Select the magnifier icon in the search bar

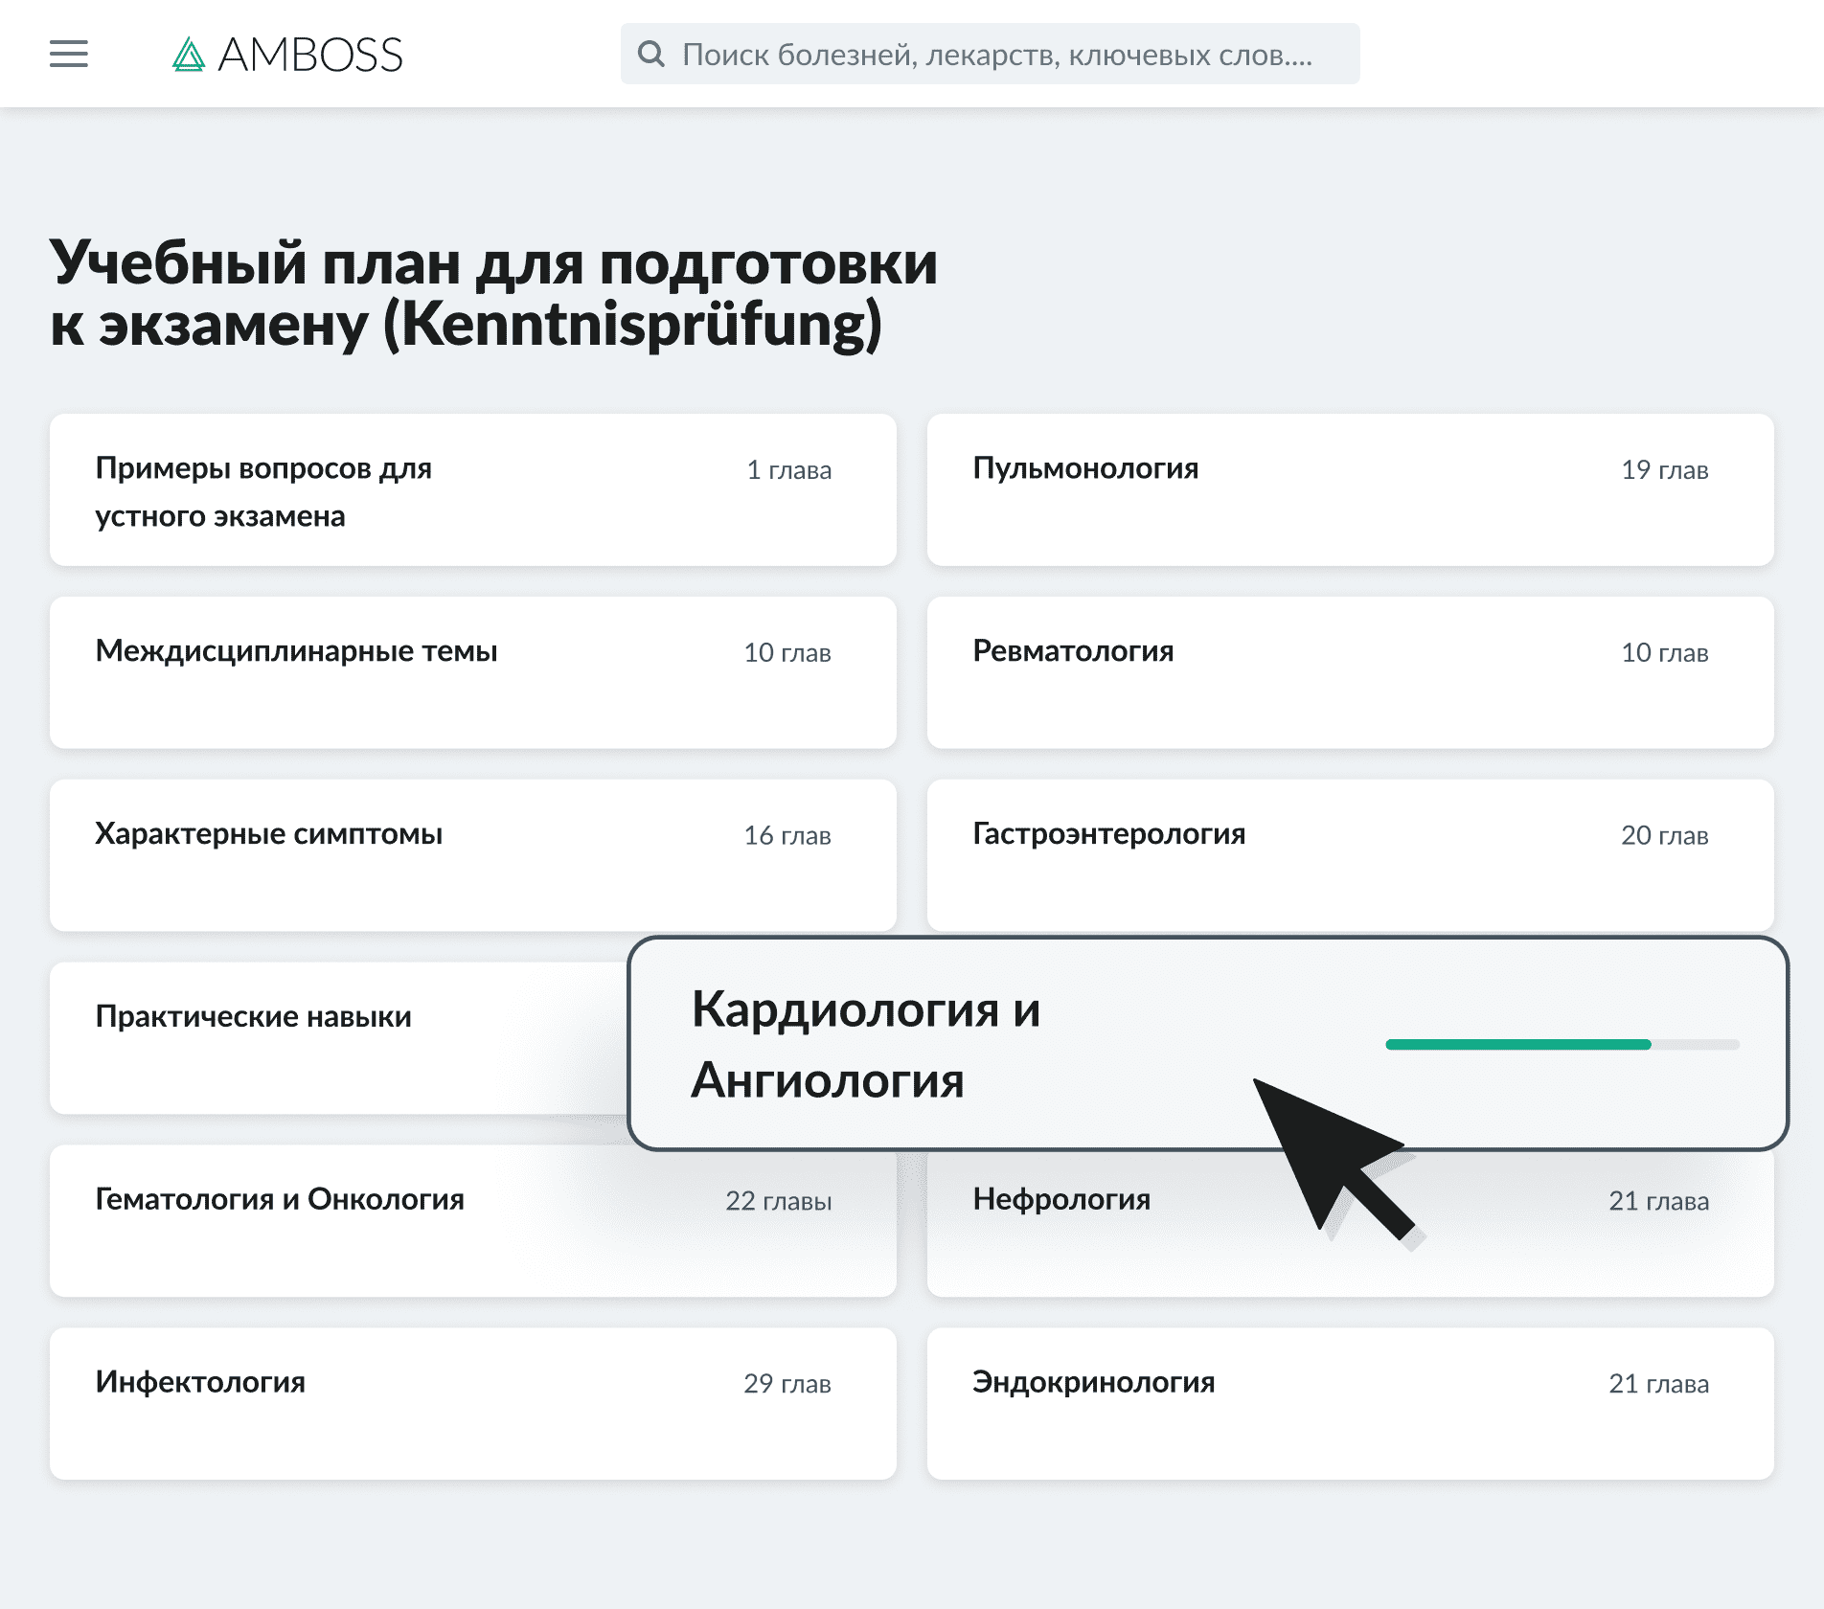(x=652, y=55)
